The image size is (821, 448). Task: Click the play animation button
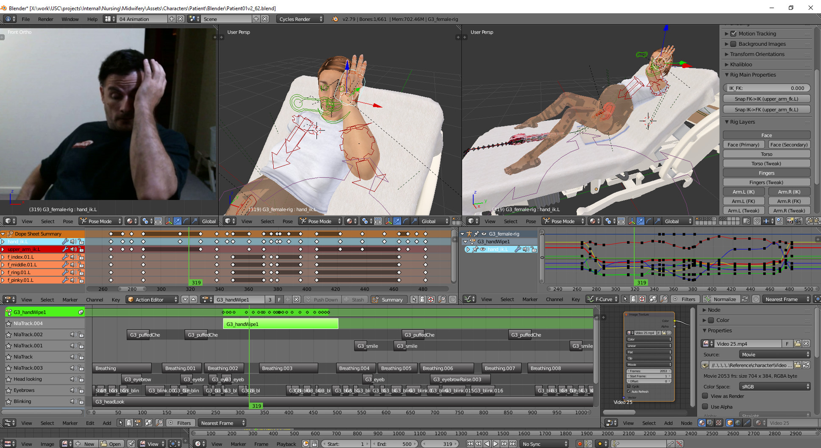(495, 444)
